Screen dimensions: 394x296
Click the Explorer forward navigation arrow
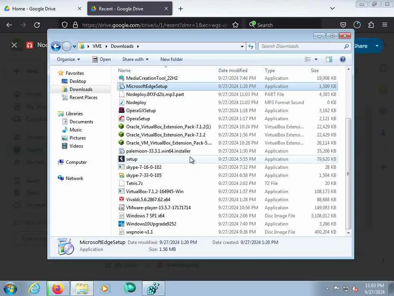click(x=67, y=46)
